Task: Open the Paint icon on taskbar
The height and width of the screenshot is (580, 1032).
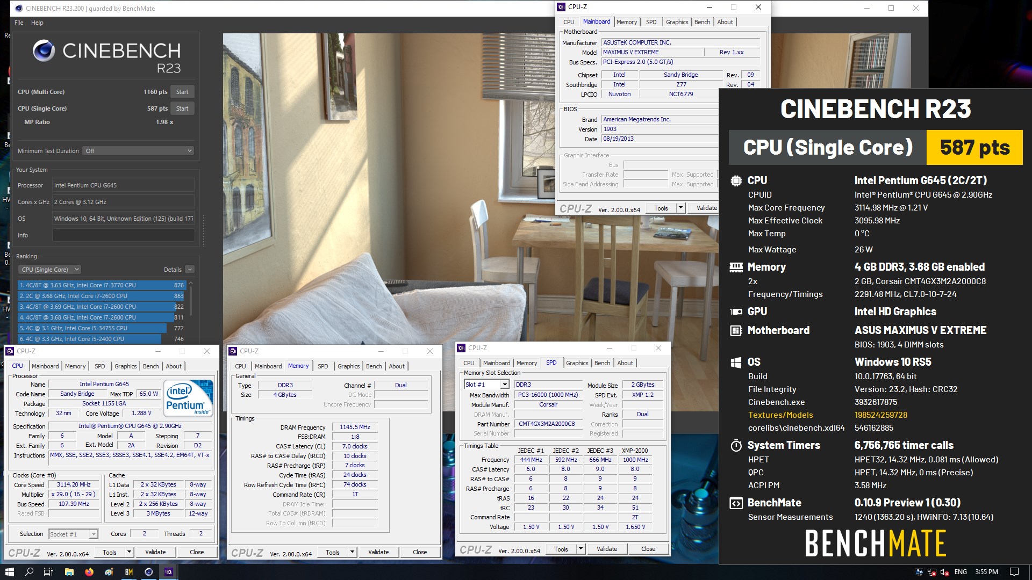Action: pos(109,572)
